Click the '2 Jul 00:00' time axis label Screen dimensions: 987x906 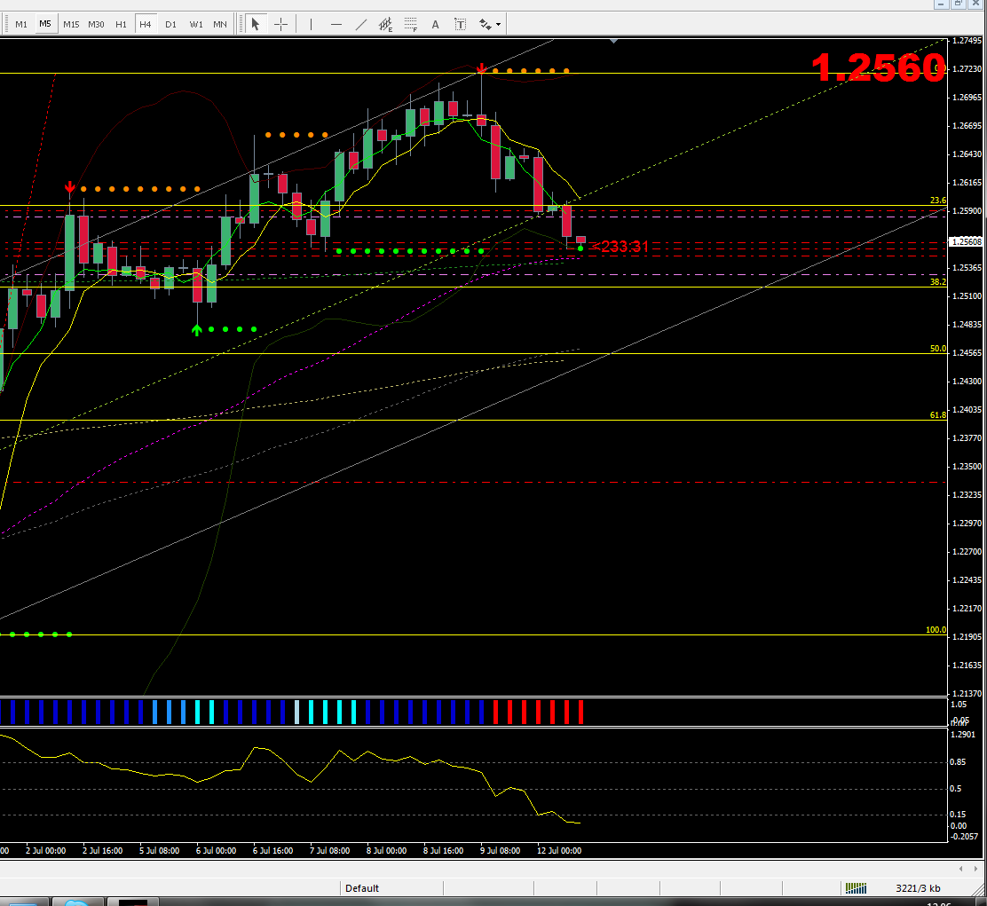tap(45, 851)
